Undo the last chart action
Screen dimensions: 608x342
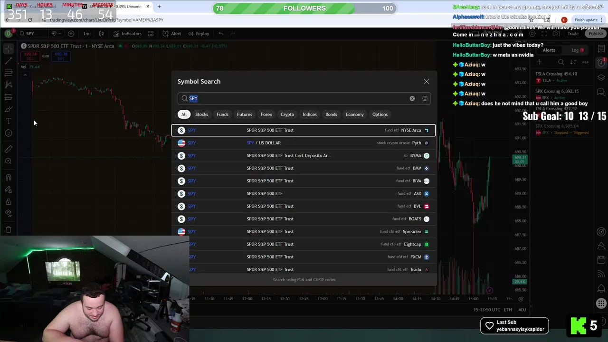click(x=221, y=34)
